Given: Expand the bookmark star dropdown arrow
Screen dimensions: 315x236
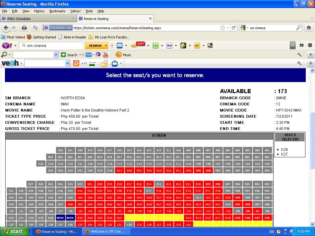Looking at the screenshot, I should [x=228, y=28].
